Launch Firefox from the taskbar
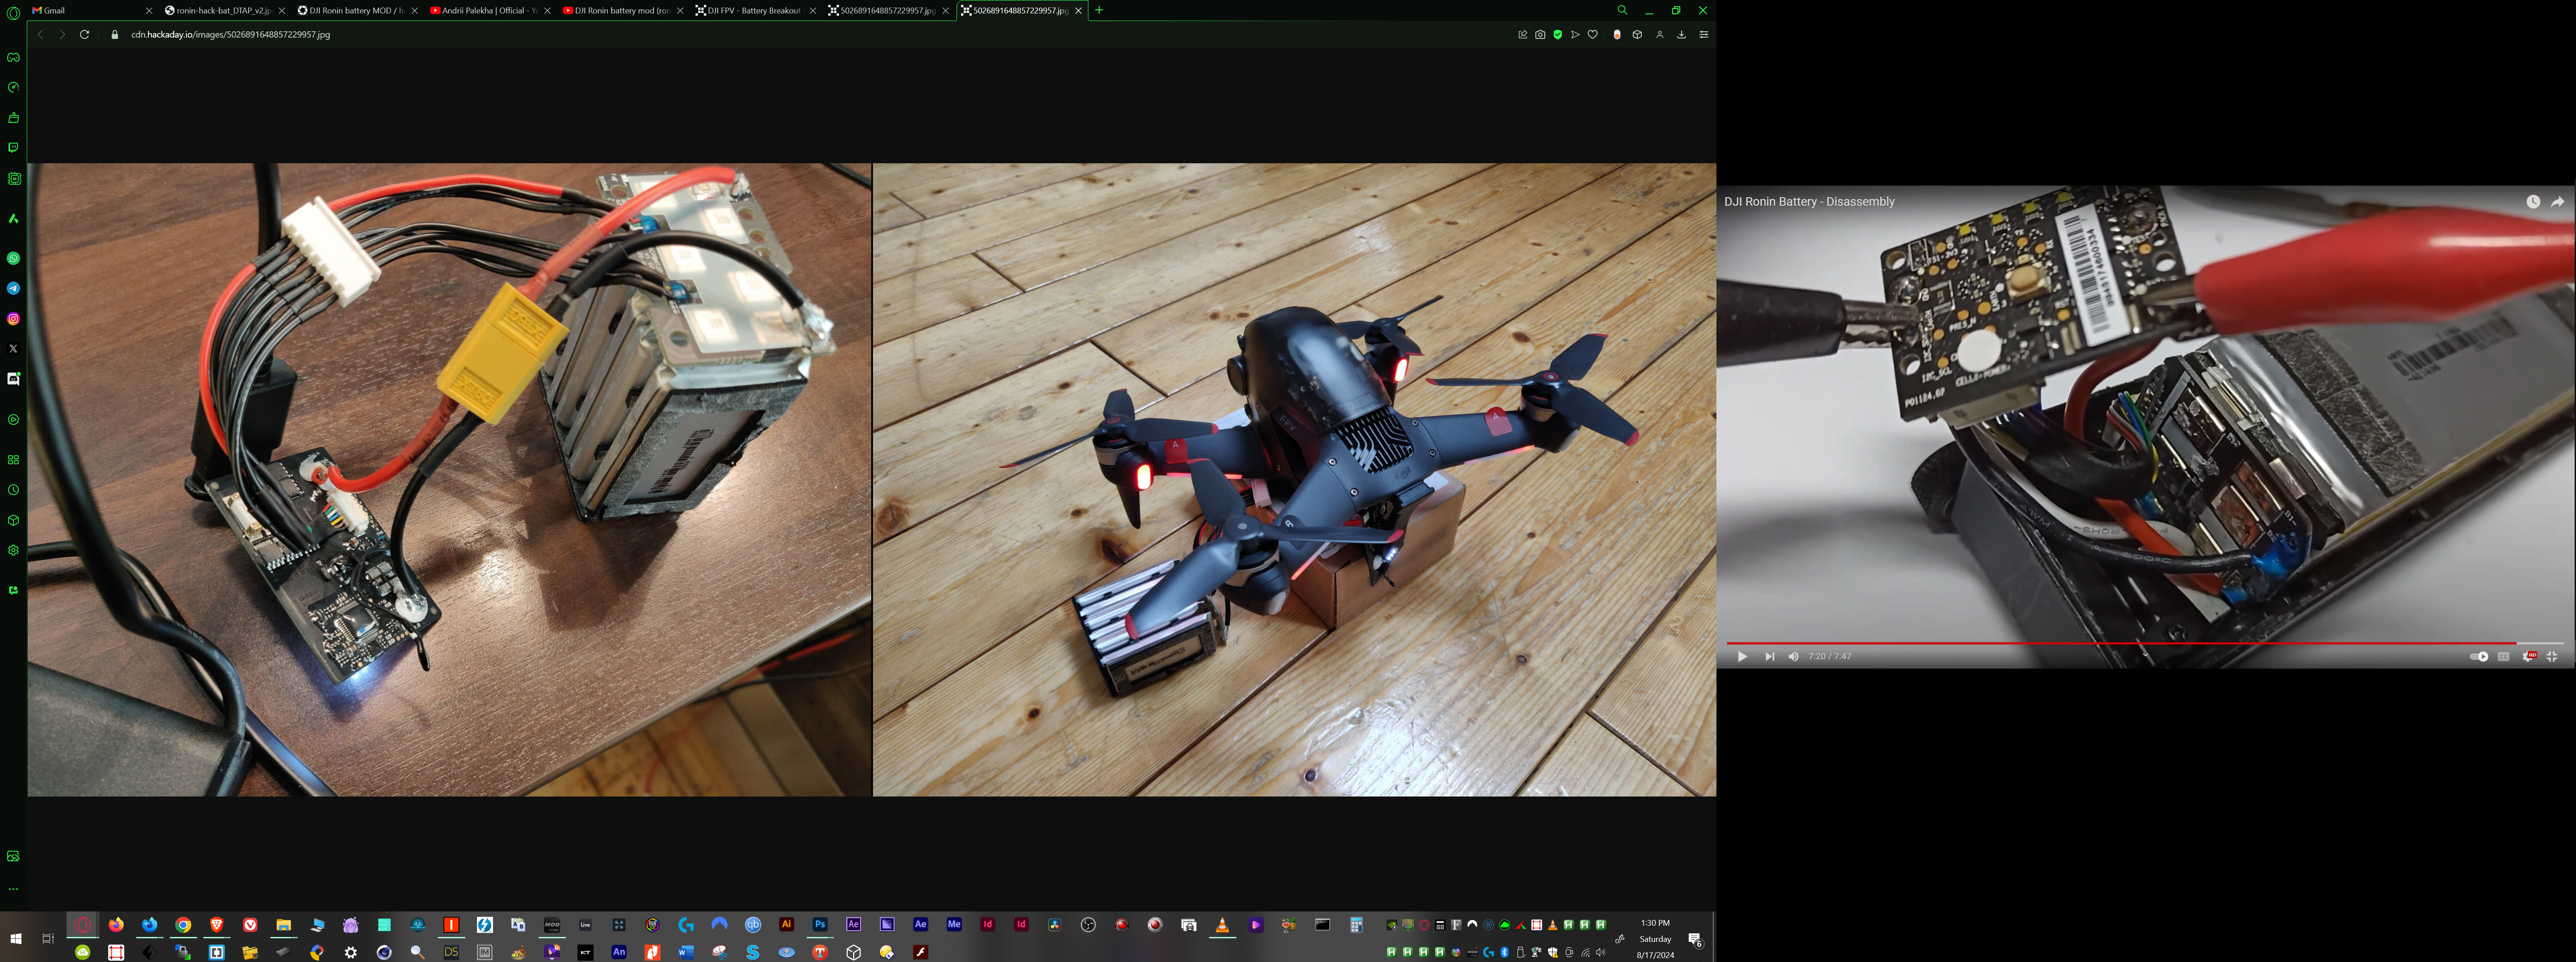 (116, 925)
